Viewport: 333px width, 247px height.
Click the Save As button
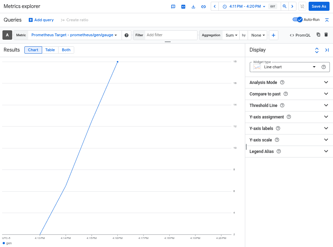click(x=319, y=6)
